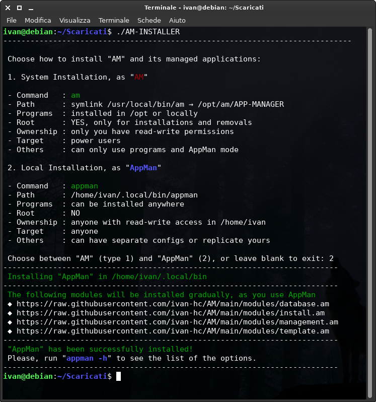The height and width of the screenshot is (402, 376).
Task: Click '"AppMan" has been successfully installed!' message
Action: click(x=100, y=349)
